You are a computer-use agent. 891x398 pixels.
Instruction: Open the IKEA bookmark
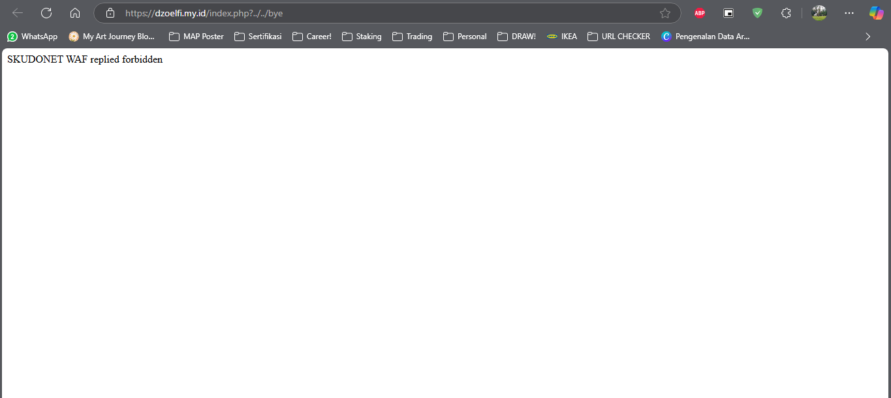562,37
